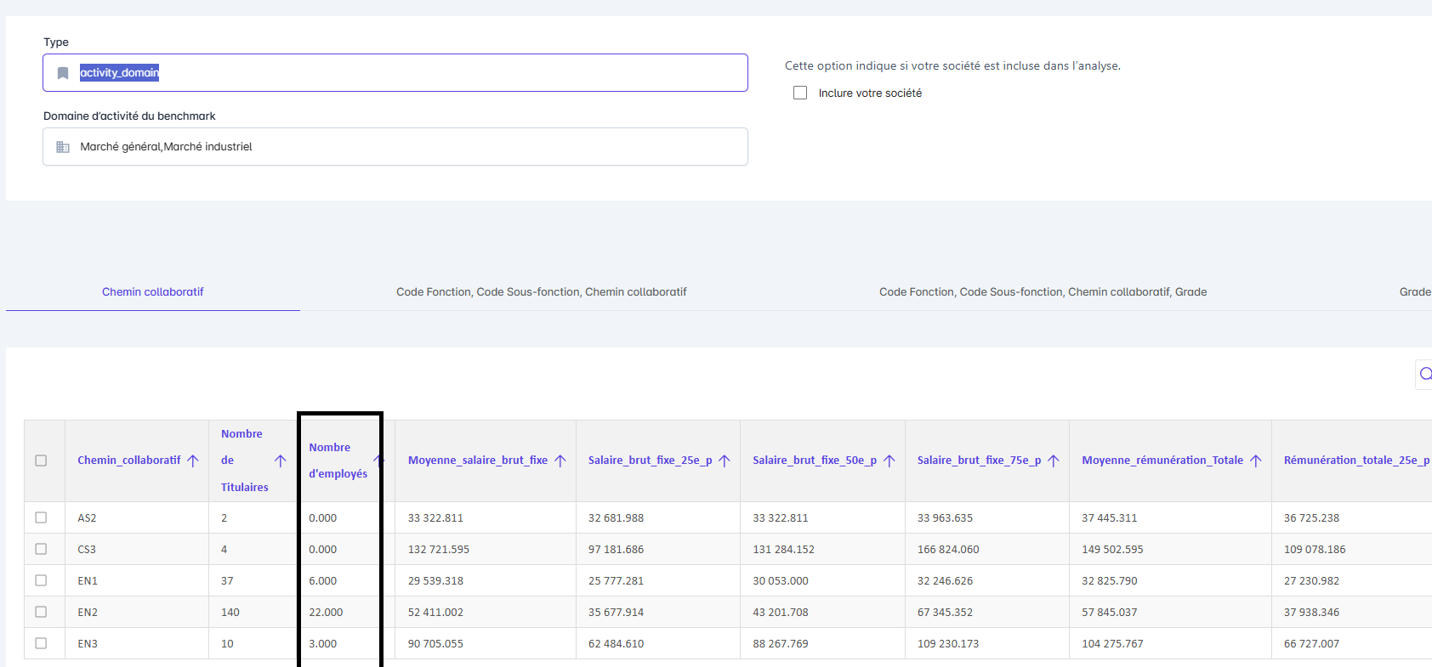
Task: Open Domaine d'activité du benchmark dropdown
Action: (x=395, y=147)
